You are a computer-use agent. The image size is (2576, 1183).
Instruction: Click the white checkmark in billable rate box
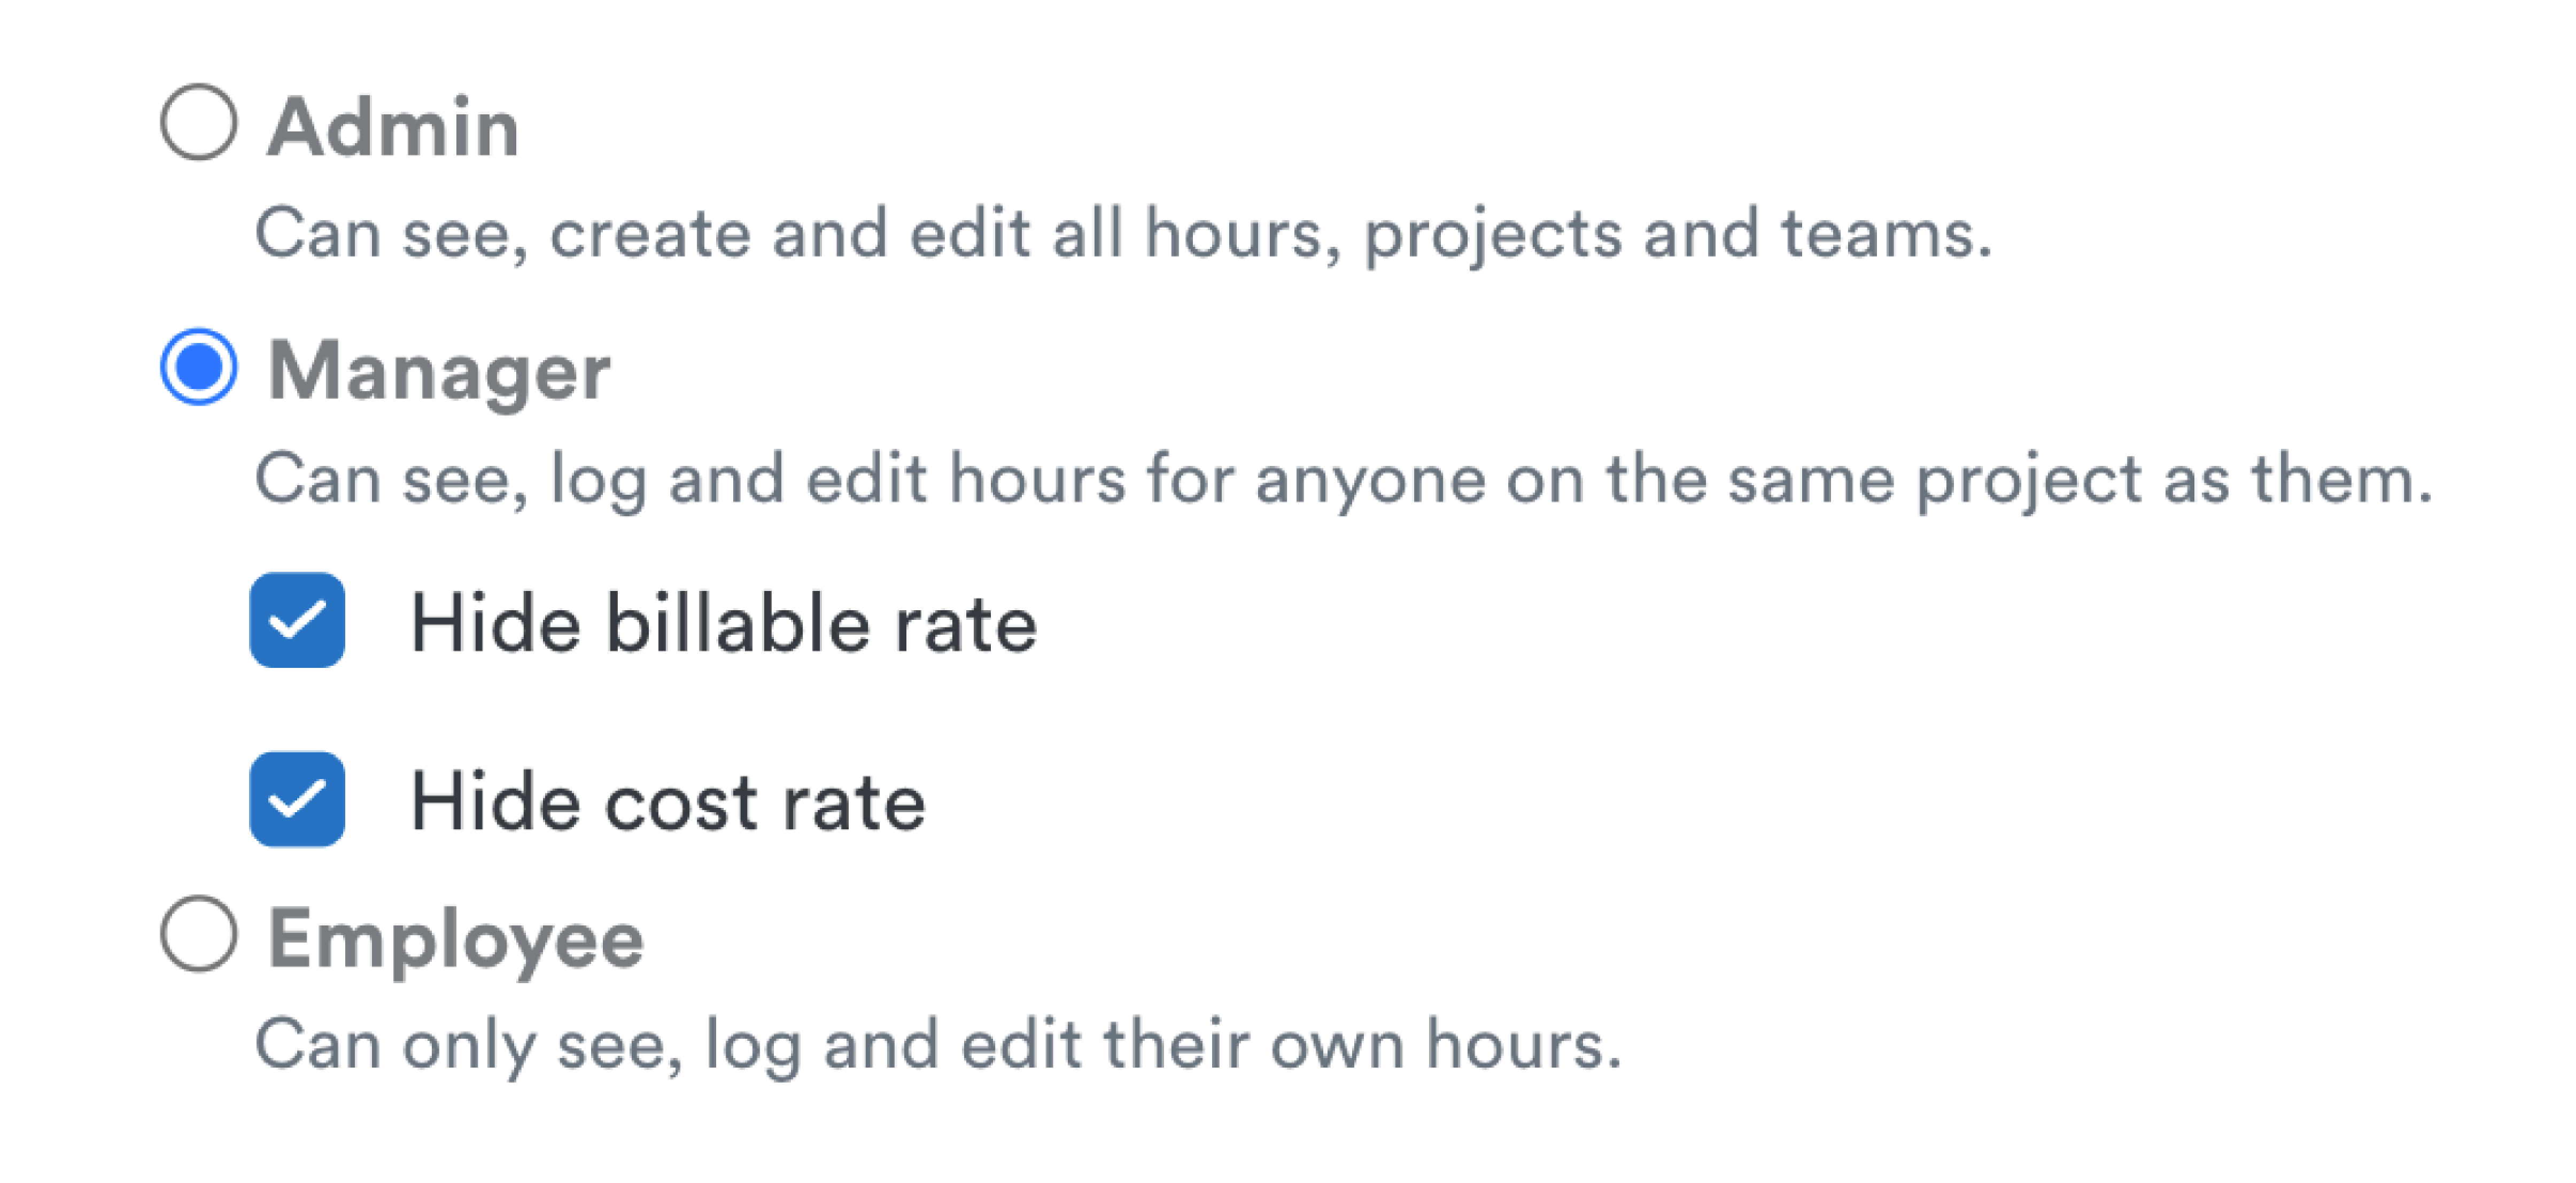click(297, 621)
